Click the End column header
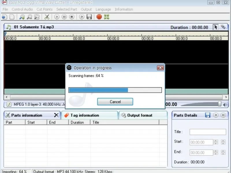The height and width of the screenshot is (173, 231). (58, 122)
